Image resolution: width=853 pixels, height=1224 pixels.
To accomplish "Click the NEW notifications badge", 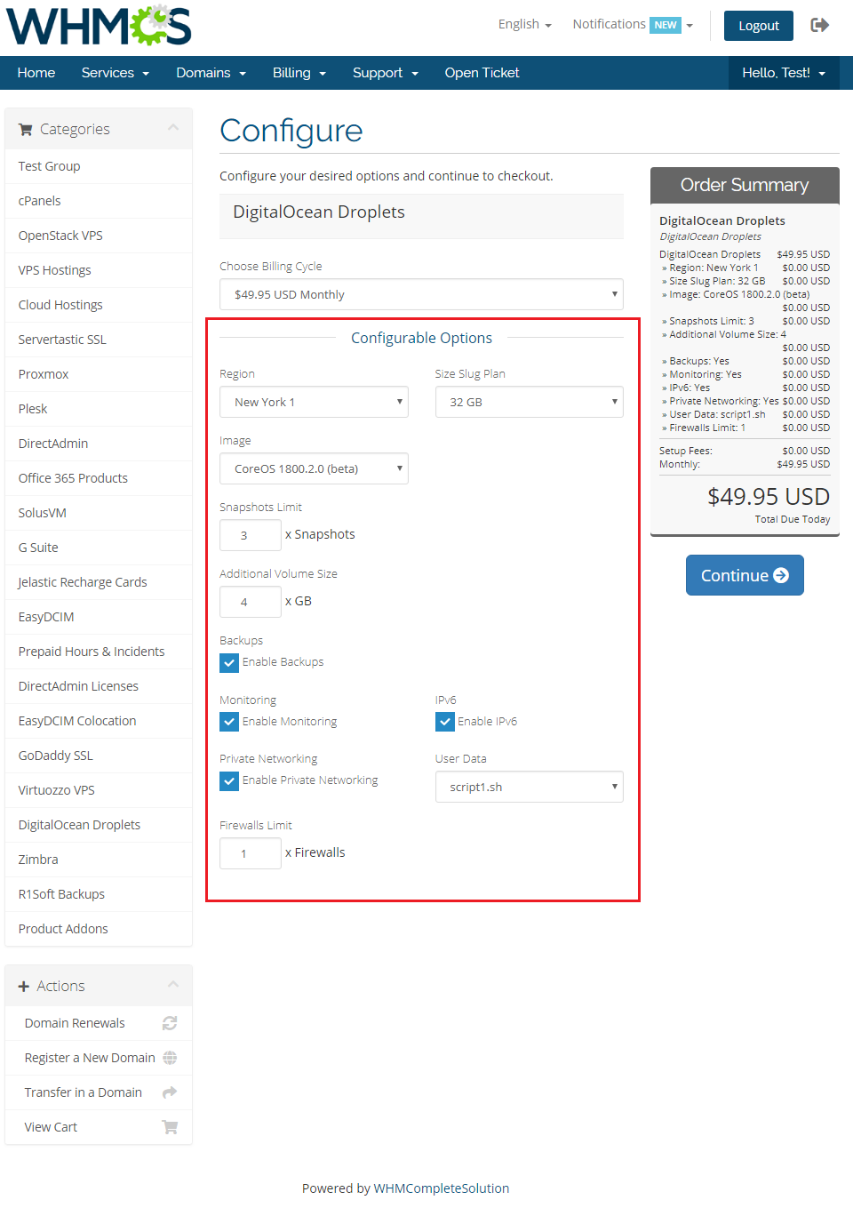I will click(666, 25).
